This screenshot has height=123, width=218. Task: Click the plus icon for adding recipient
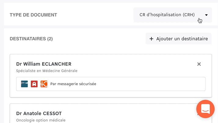(x=151, y=39)
